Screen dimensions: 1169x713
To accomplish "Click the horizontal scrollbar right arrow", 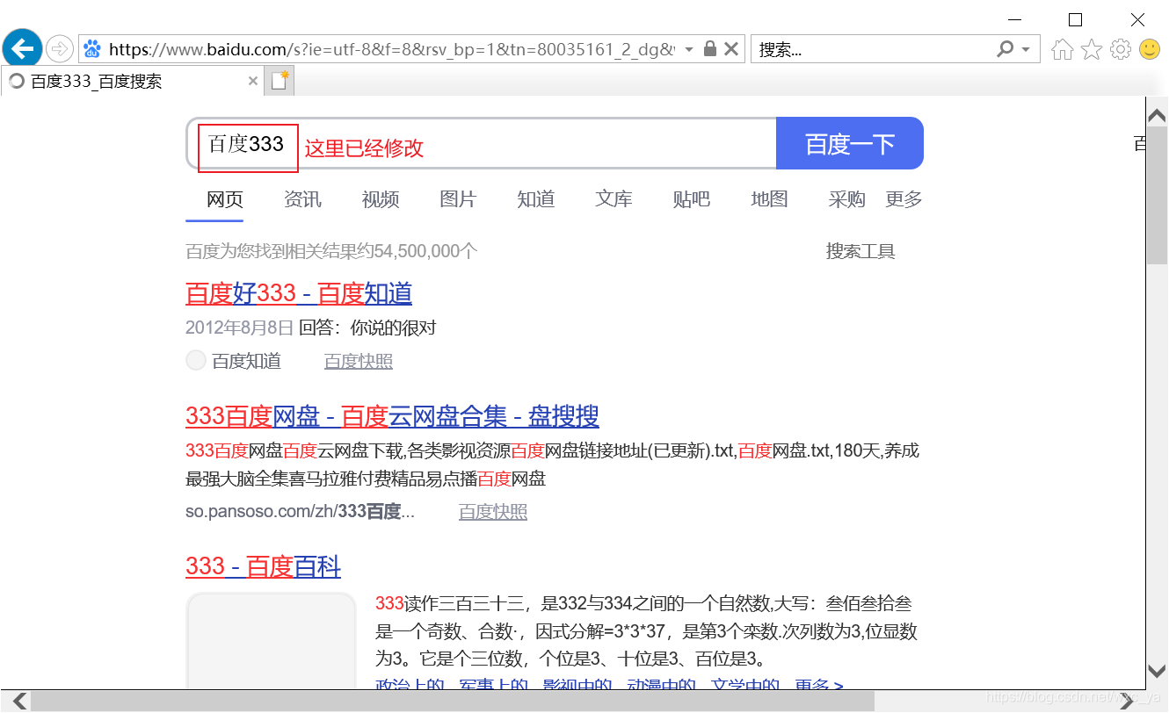I will pyautogui.click(x=1127, y=701).
